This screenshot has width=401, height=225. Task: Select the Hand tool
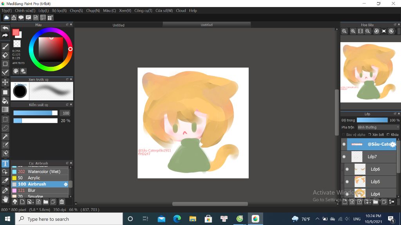click(5, 199)
